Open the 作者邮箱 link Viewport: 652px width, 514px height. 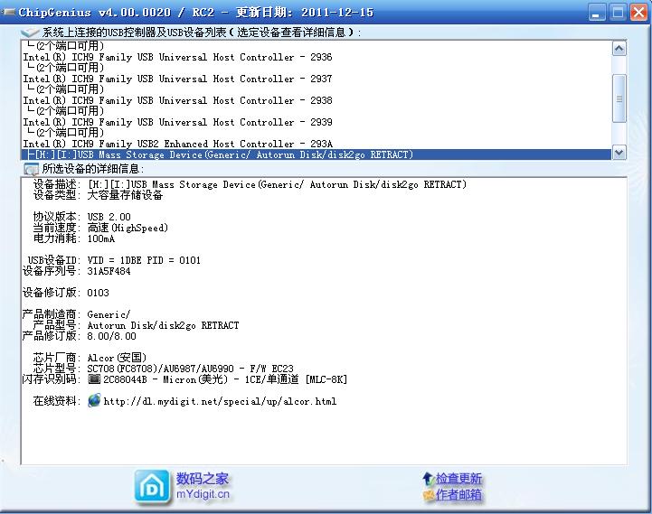point(458,494)
